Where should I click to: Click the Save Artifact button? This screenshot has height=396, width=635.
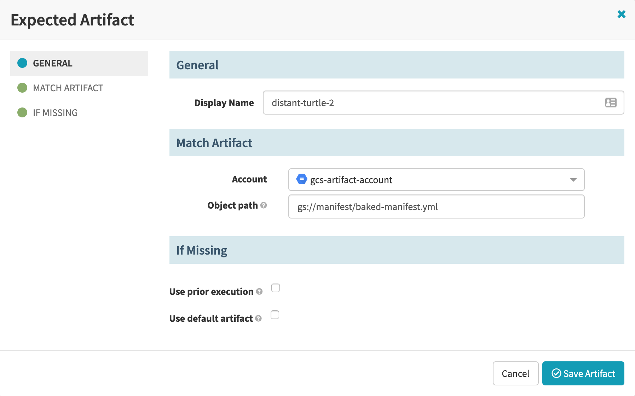583,373
